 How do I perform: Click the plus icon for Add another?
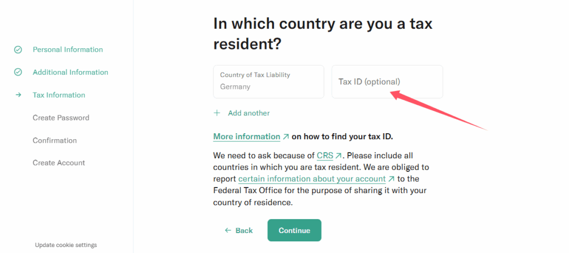[217, 113]
